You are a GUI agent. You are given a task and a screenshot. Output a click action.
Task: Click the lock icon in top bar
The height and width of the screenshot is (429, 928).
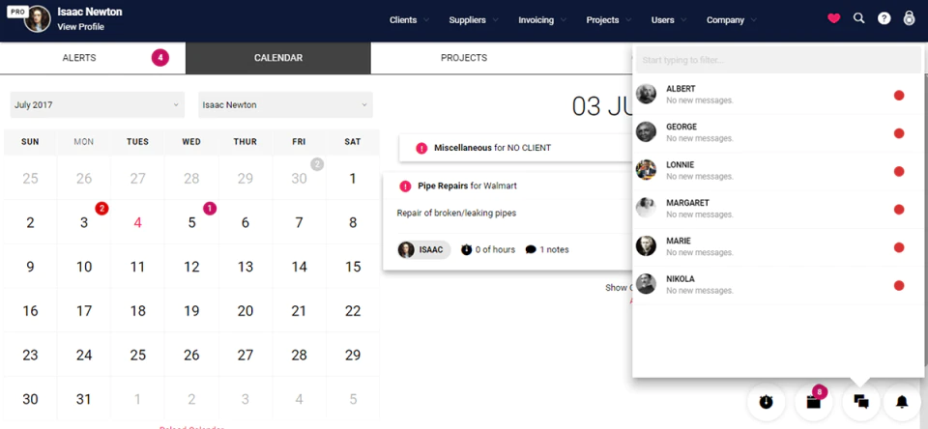tap(909, 18)
